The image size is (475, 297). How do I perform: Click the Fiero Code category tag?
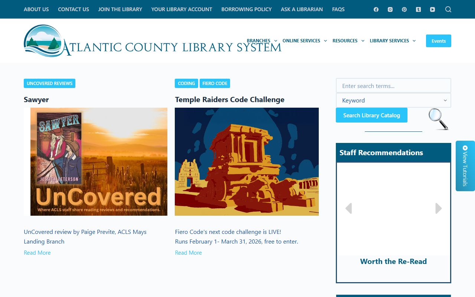(215, 83)
